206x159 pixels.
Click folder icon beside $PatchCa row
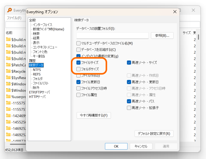click(8, 65)
